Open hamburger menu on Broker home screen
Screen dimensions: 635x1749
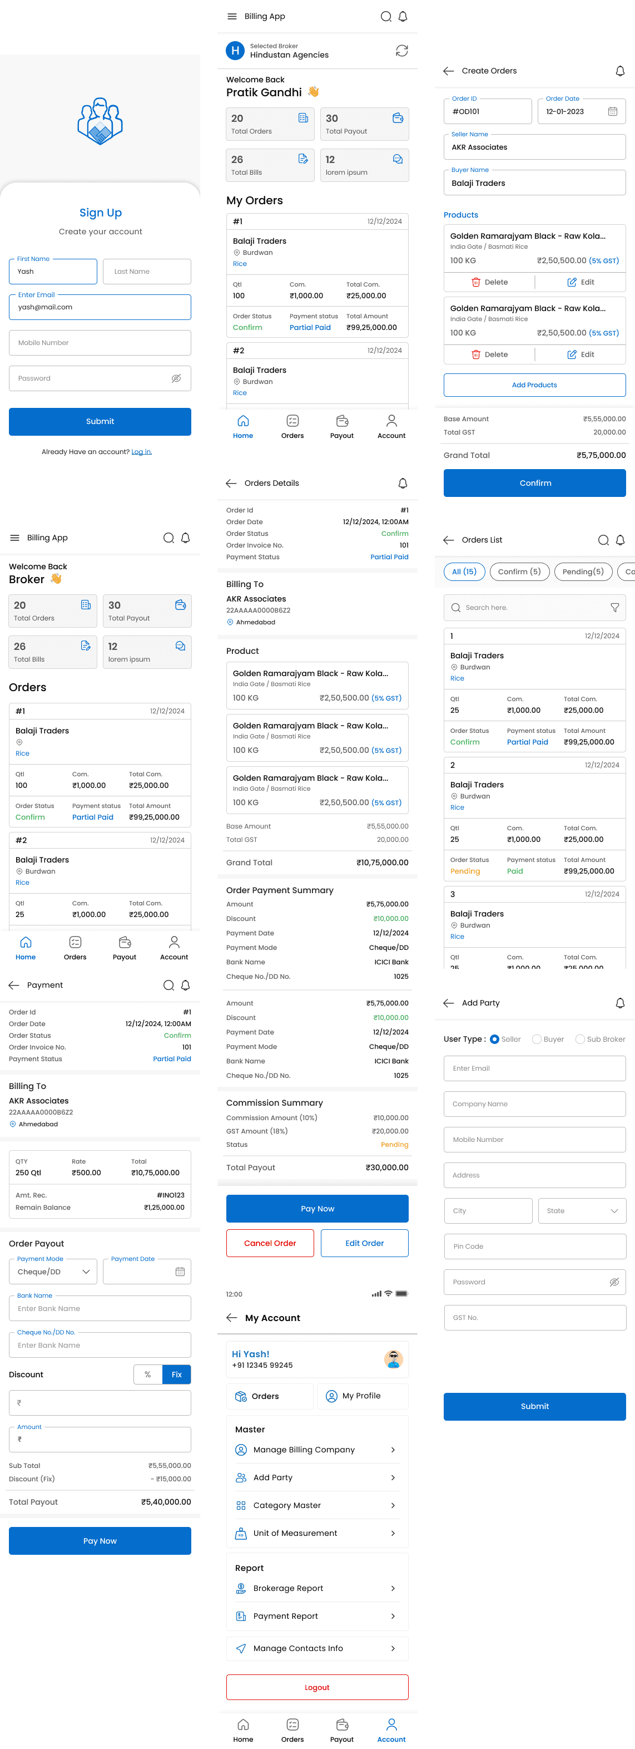(x=14, y=538)
